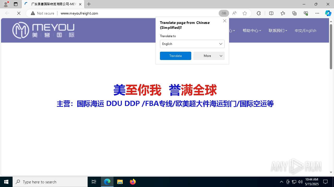Open the Edge profile icon
334x187 pixels.
pyautogui.click(x=5, y=4)
